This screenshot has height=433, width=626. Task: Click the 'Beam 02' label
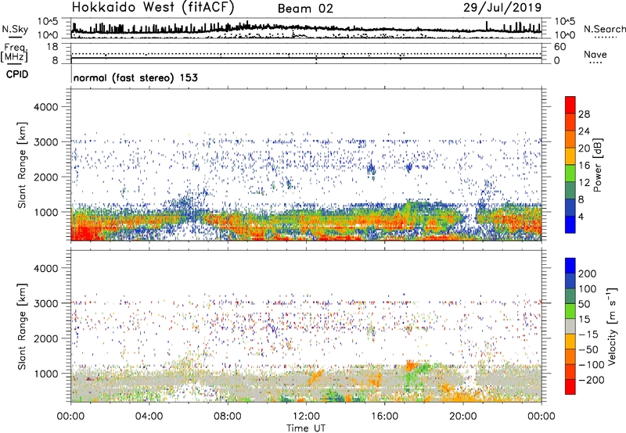(x=305, y=9)
